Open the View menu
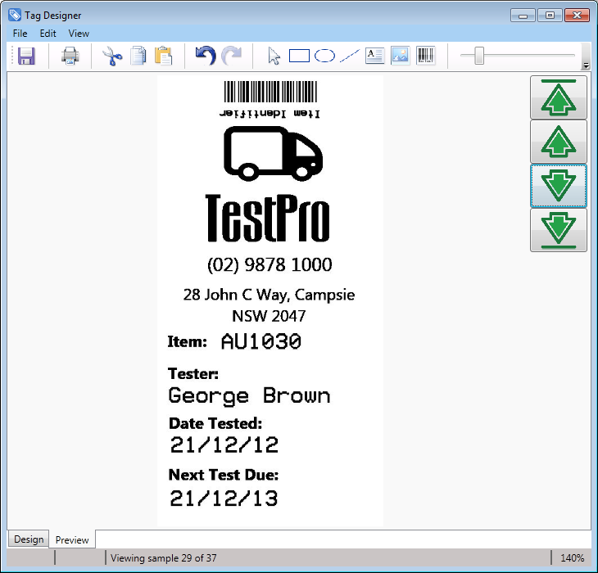 [79, 34]
